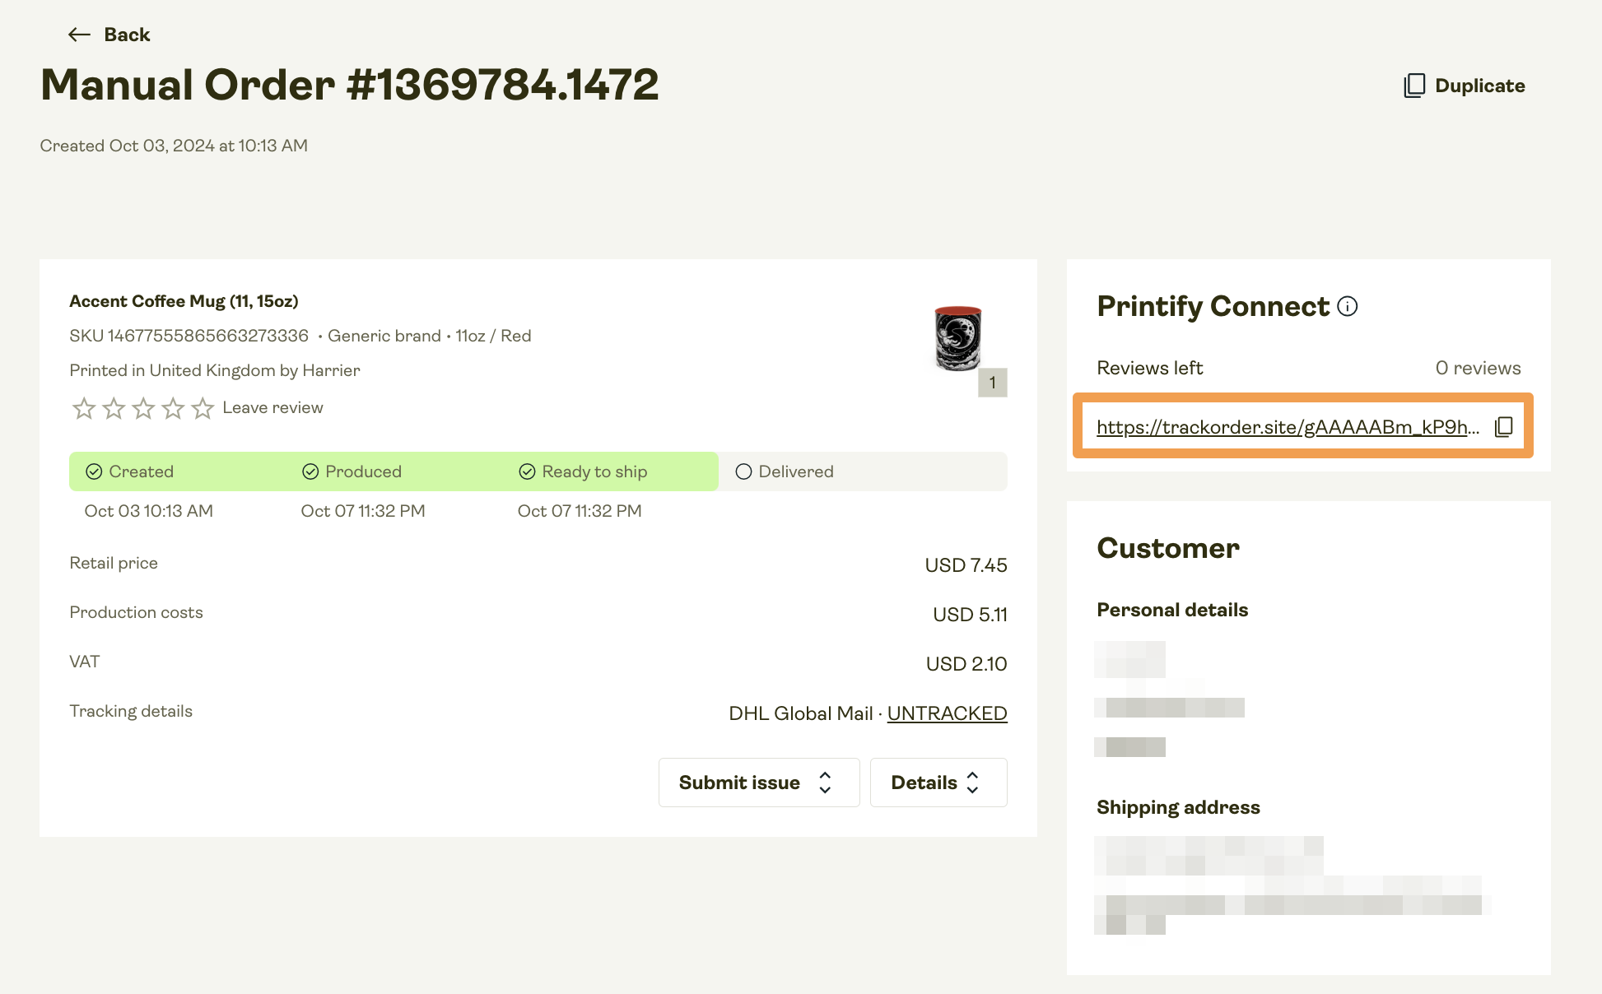Click Leave review text
Viewport: 1602px width, 994px height.
coord(272,408)
